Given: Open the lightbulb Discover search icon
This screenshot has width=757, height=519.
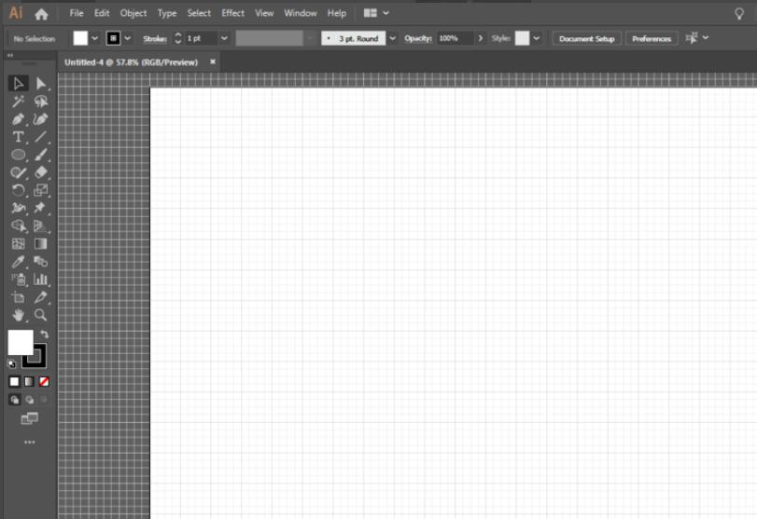Looking at the screenshot, I should tap(739, 13).
